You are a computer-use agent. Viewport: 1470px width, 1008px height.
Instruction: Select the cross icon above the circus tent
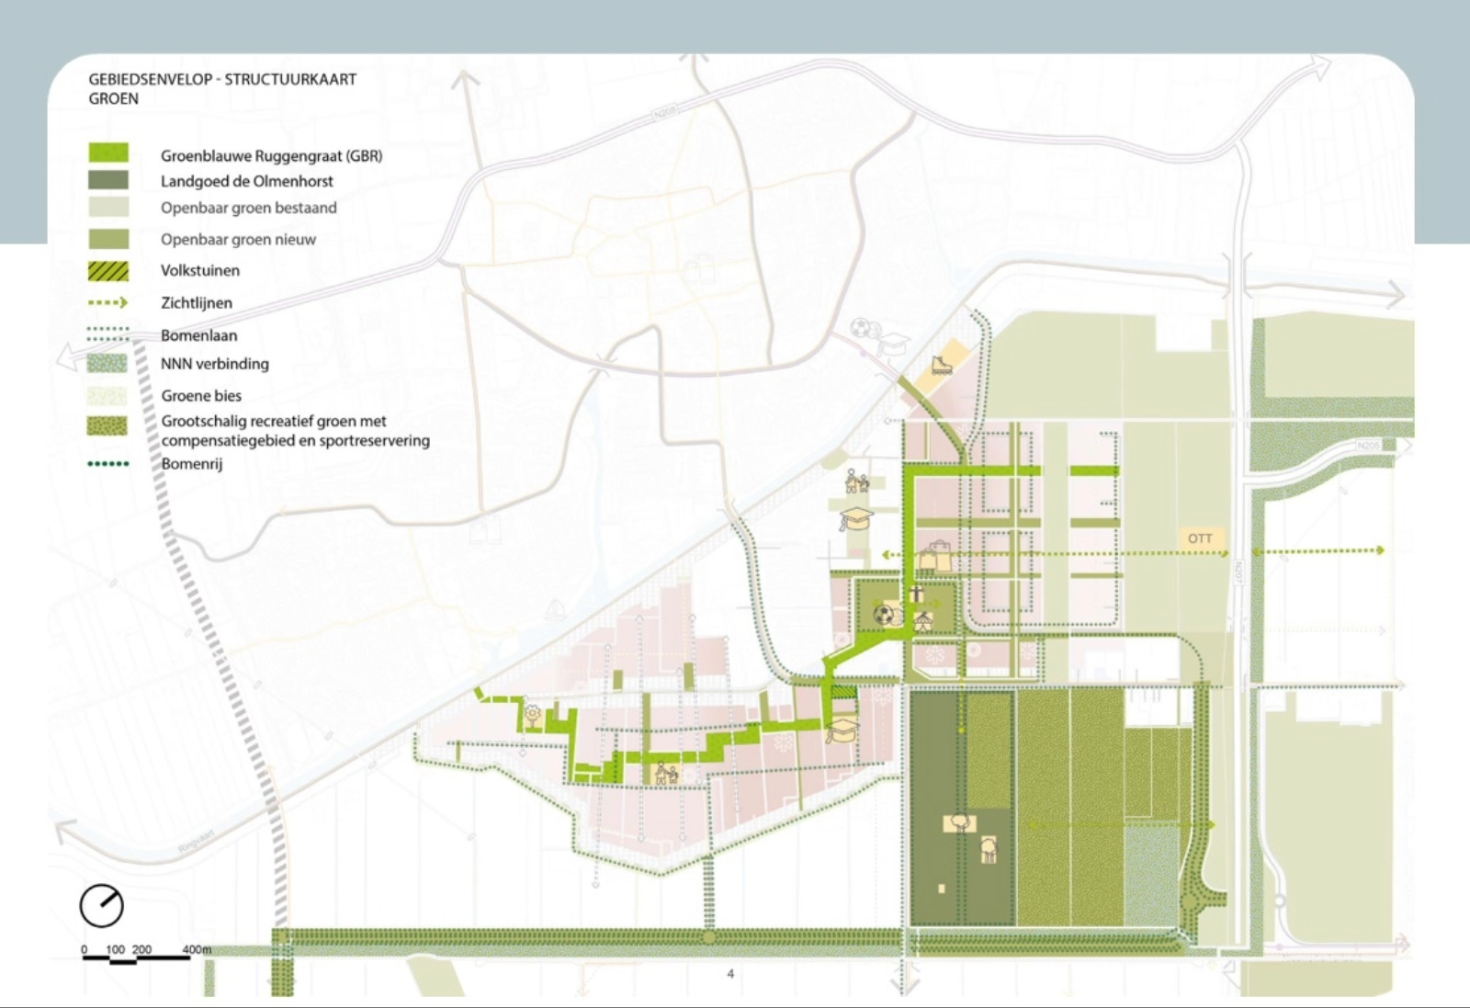point(916,595)
